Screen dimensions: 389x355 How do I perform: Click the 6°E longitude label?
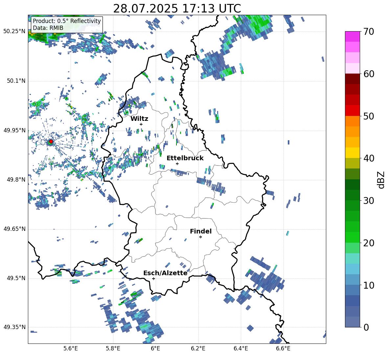pyautogui.click(x=155, y=348)
